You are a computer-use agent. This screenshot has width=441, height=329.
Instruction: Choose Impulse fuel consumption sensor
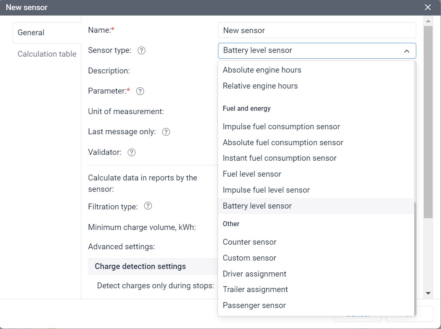point(281,127)
